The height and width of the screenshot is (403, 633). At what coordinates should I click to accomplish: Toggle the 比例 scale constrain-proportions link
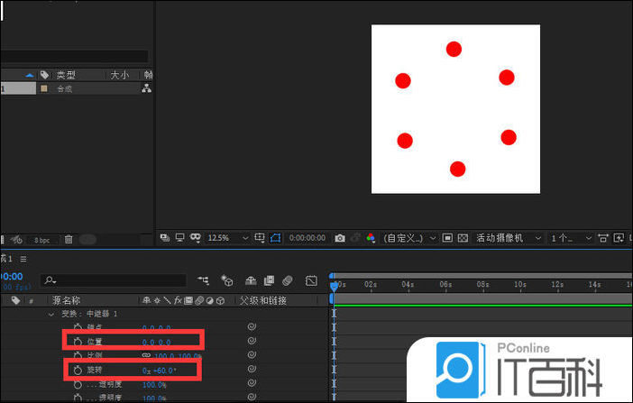[x=147, y=356]
